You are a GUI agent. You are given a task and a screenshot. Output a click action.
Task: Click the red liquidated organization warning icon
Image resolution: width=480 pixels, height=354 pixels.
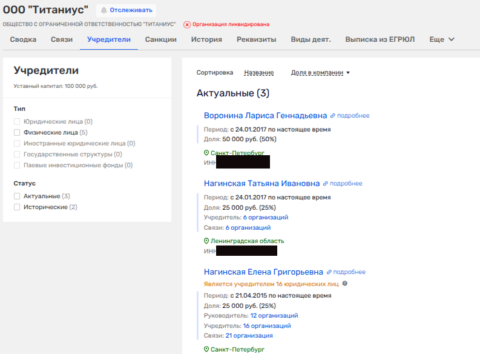[x=187, y=25]
